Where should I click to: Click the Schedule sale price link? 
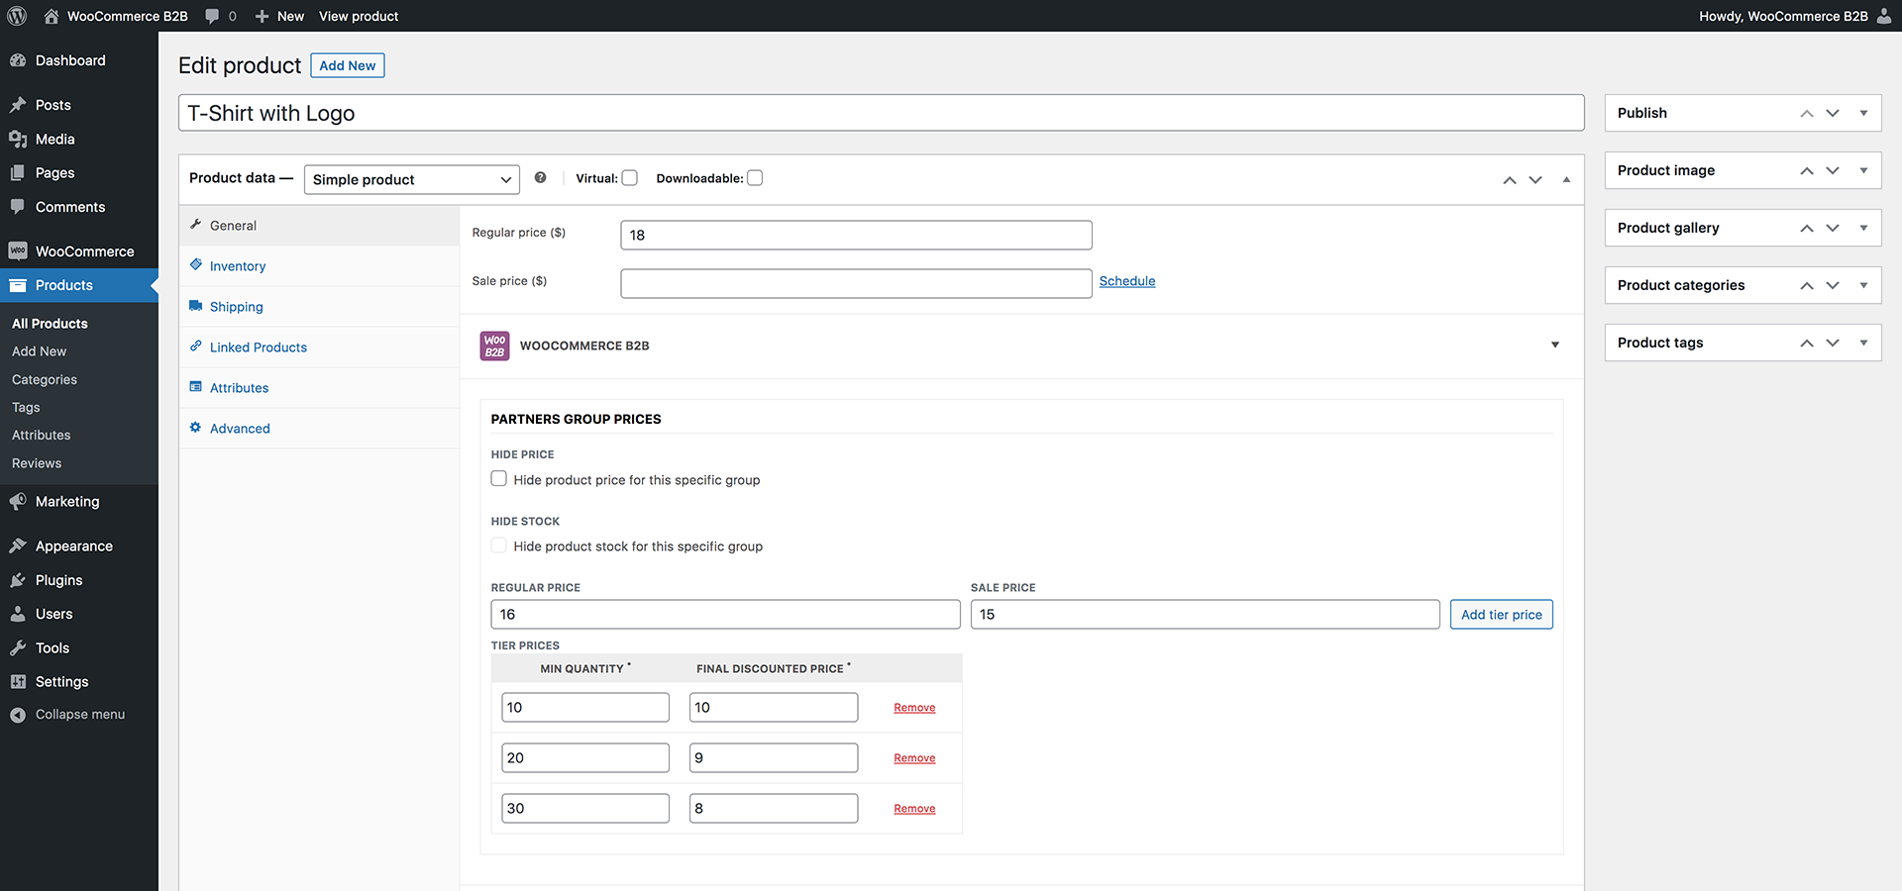tap(1127, 281)
